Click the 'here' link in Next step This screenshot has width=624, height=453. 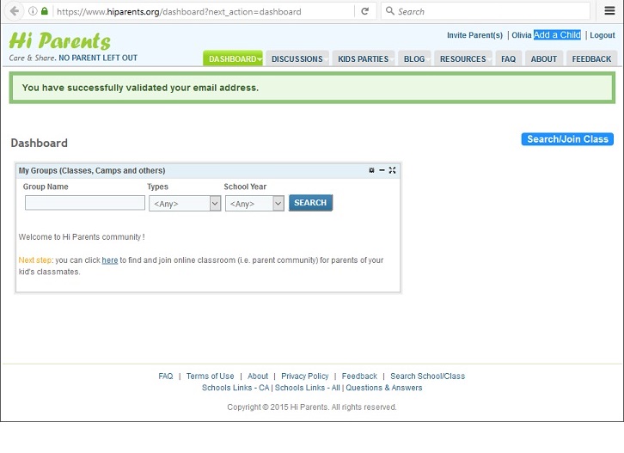coord(110,260)
